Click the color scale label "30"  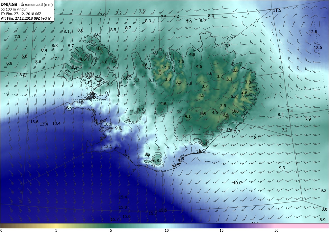(276, 230)
